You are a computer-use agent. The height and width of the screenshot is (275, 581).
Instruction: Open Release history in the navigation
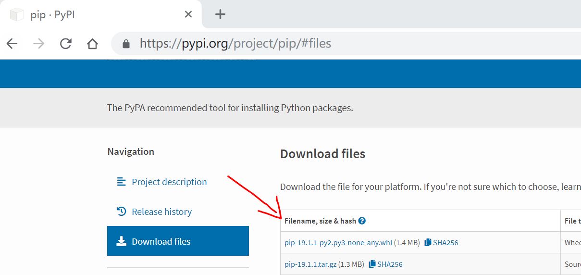[161, 212]
